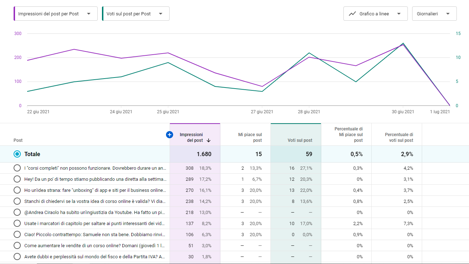Open post 'Ciao! Piccolo contrattempo: Samuele'
The height and width of the screenshot is (264, 469).
[95, 234]
